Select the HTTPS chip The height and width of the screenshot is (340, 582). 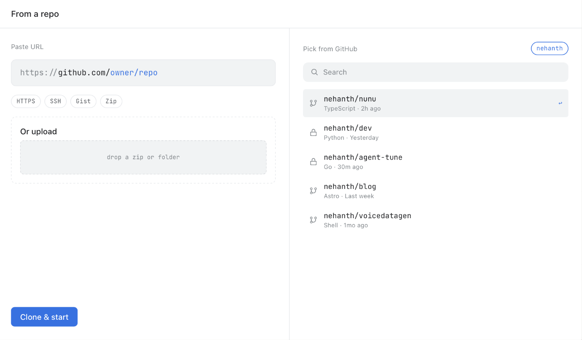26,101
